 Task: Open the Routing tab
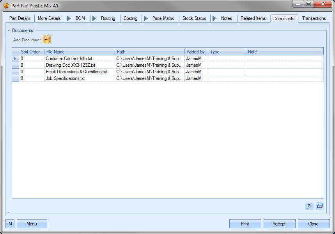(108, 18)
